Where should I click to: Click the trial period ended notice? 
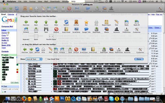coord(133,94)
